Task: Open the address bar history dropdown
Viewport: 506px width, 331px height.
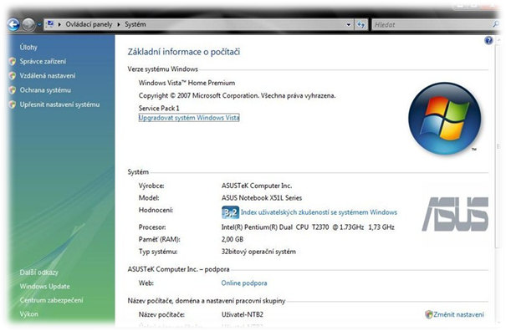Action: click(349, 24)
